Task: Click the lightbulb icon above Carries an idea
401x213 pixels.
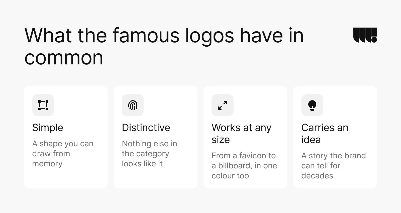Action: (312, 105)
